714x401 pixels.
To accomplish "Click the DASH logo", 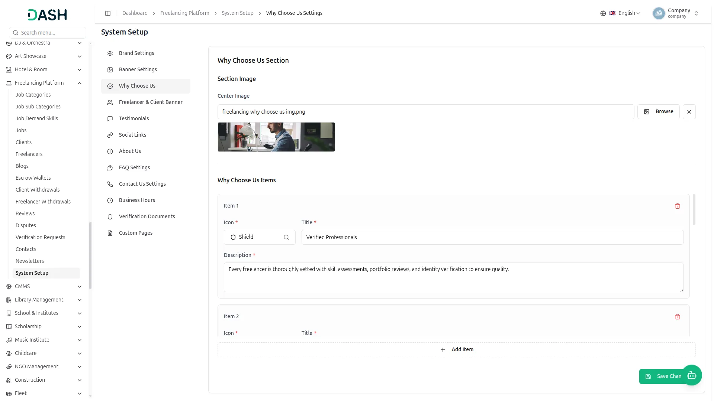I will pyautogui.click(x=48, y=15).
